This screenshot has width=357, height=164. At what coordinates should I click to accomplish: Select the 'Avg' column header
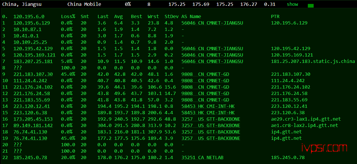(118, 17)
